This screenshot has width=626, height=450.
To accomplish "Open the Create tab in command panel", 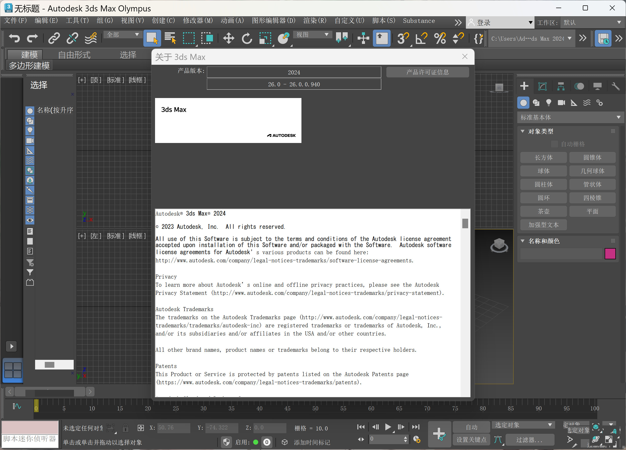I will pos(524,86).
